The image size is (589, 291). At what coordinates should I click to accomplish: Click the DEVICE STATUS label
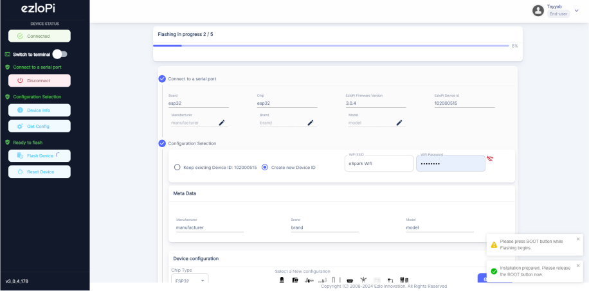coord(45,24)
